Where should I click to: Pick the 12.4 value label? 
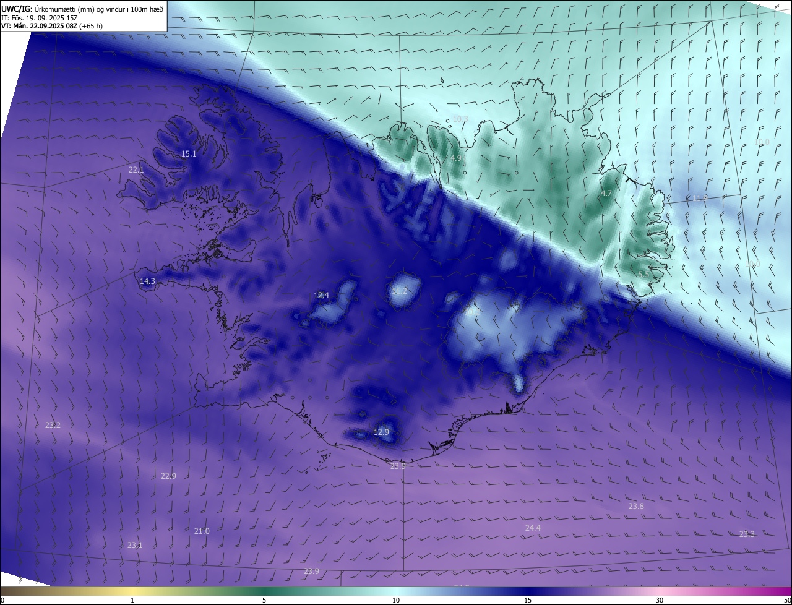[x=321, y=295]
